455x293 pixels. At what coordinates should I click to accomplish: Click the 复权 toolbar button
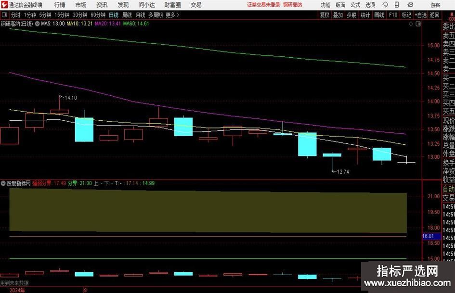325,15
